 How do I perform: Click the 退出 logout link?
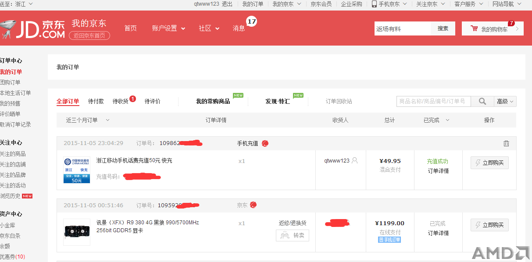227,4
